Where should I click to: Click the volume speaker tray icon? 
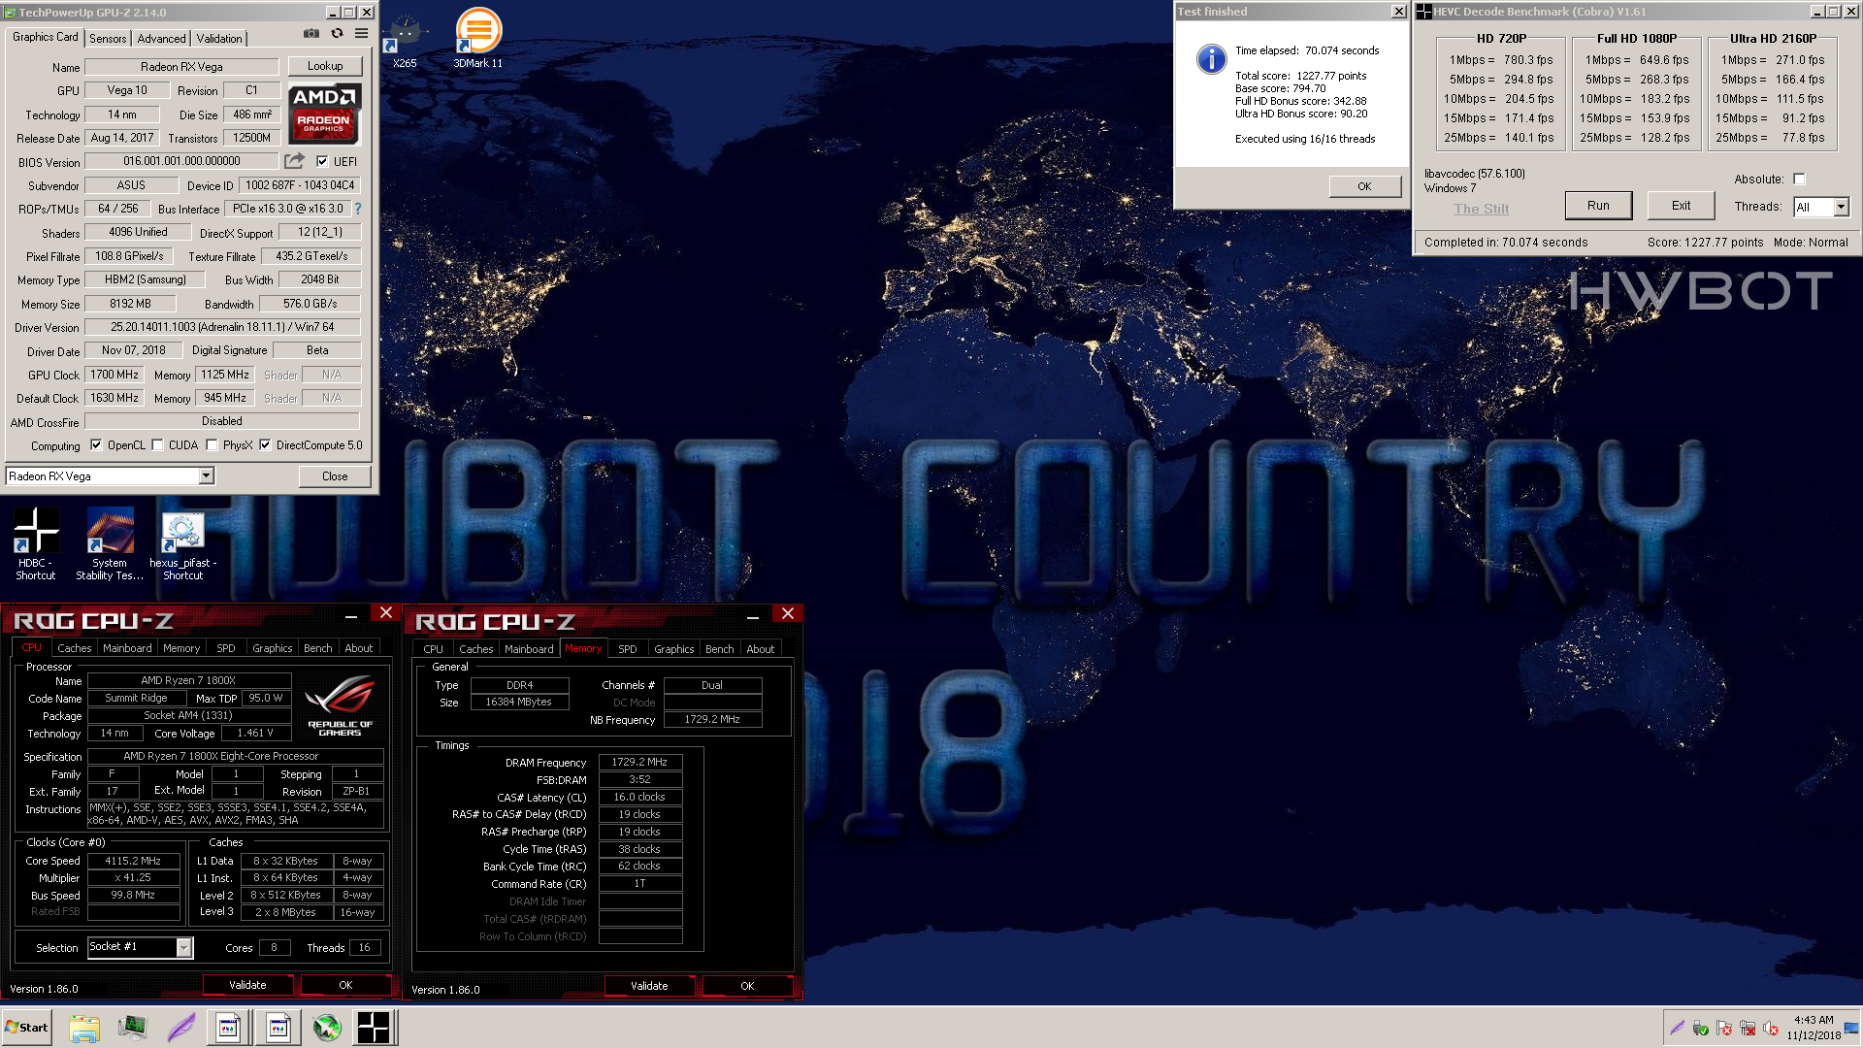[x=1771, y=1029]
